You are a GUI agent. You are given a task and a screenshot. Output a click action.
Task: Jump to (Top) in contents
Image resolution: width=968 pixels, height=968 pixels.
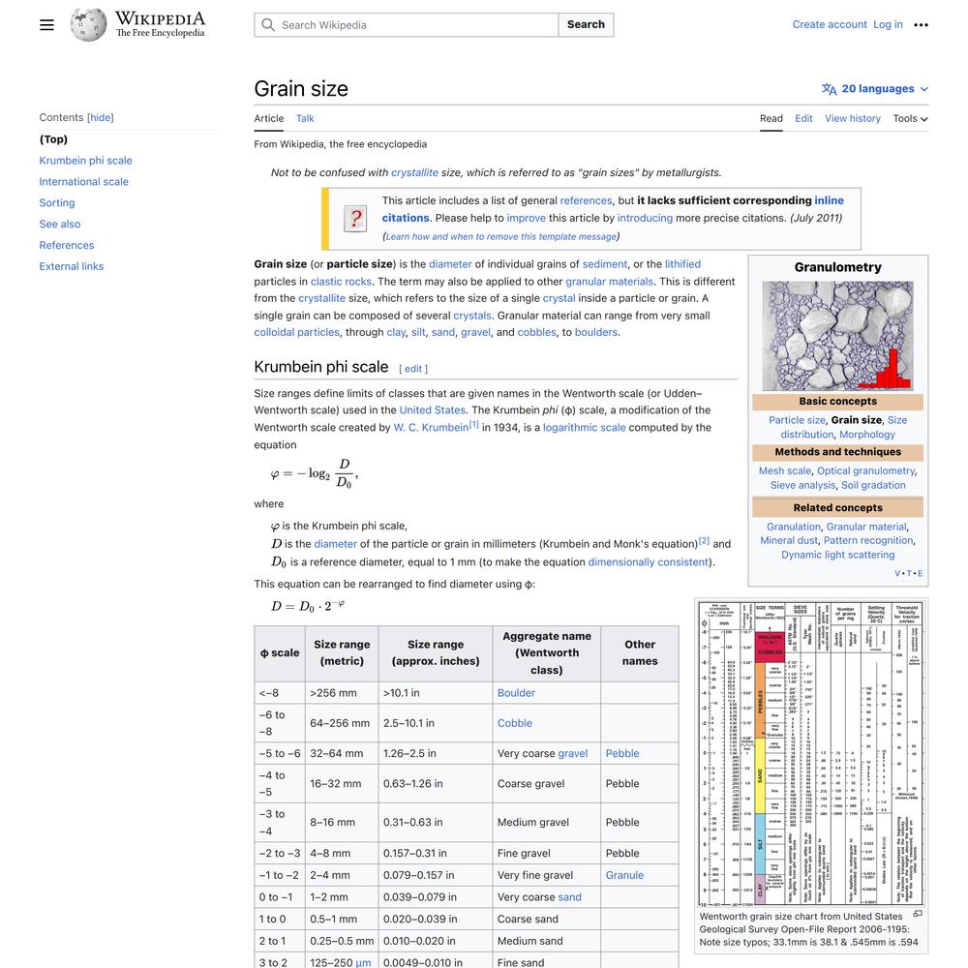tap(53, 139)
